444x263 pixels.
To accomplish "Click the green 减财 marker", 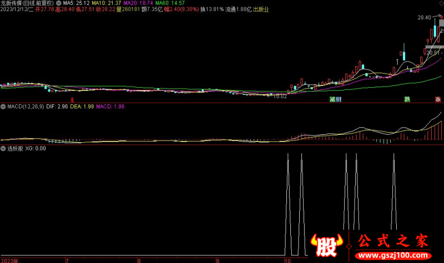I will [336, 99].
